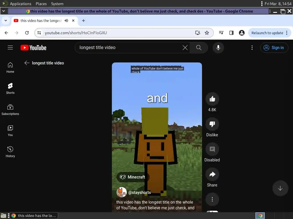This screenshot has height=219, width=293.
Task: Open Shorts in sidebar
Action: [10, 89]
